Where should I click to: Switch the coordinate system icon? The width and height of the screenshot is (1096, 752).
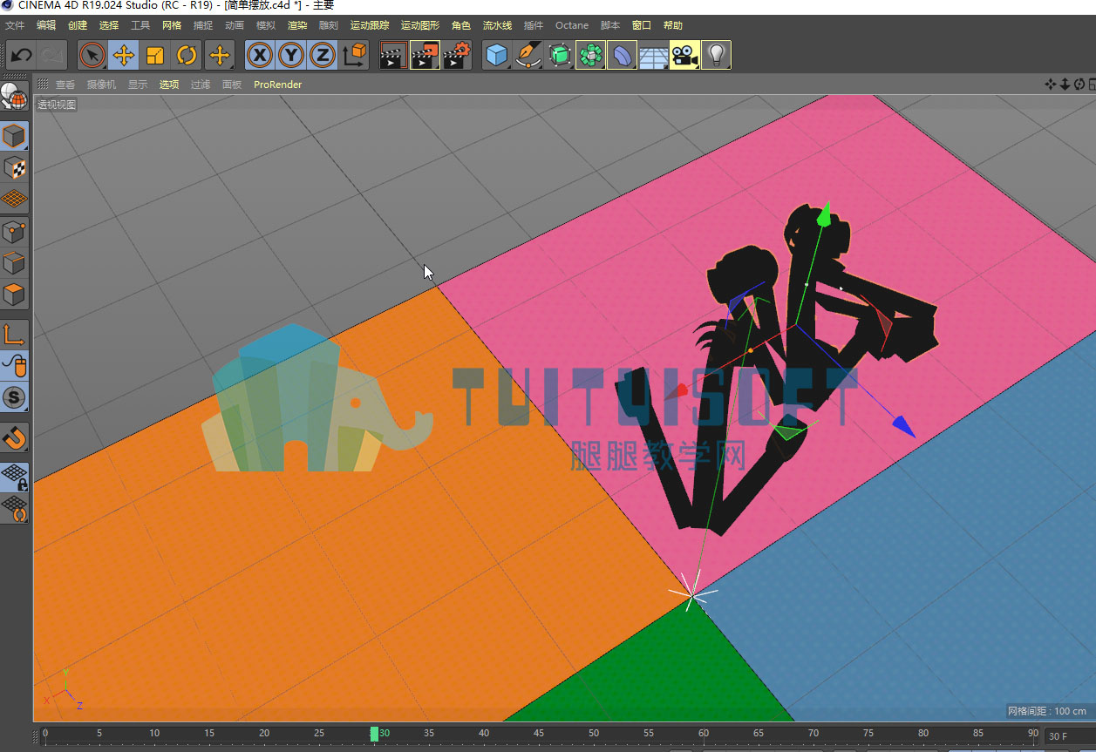point(355,56)
